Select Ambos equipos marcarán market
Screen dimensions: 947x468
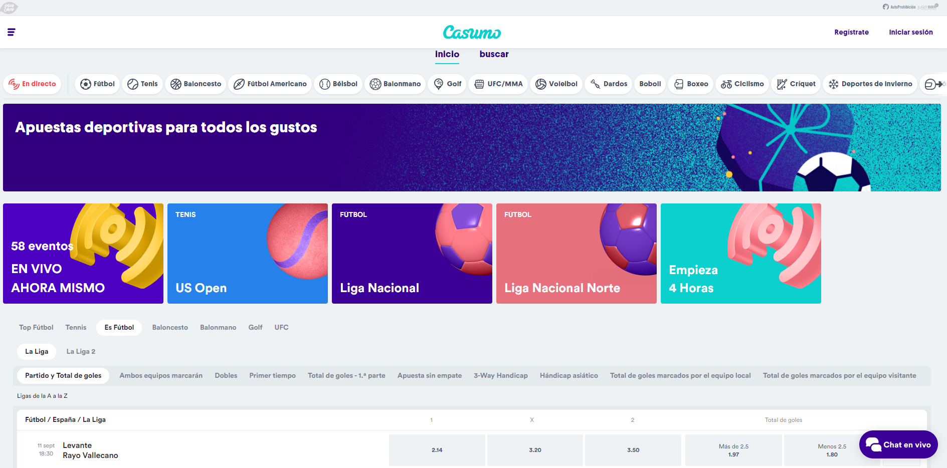[x=161, y=376]
